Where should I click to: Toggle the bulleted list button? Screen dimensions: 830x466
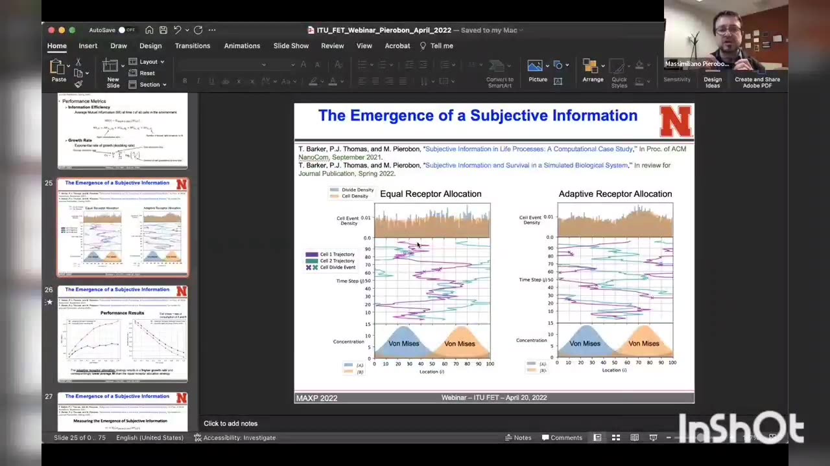tap(362, 64)
